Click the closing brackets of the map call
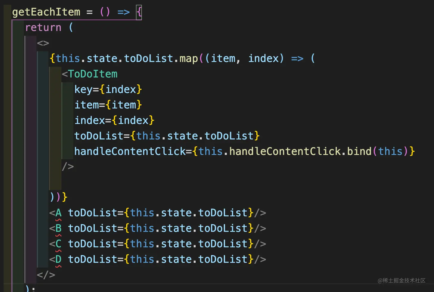 (x=59, y=197)
